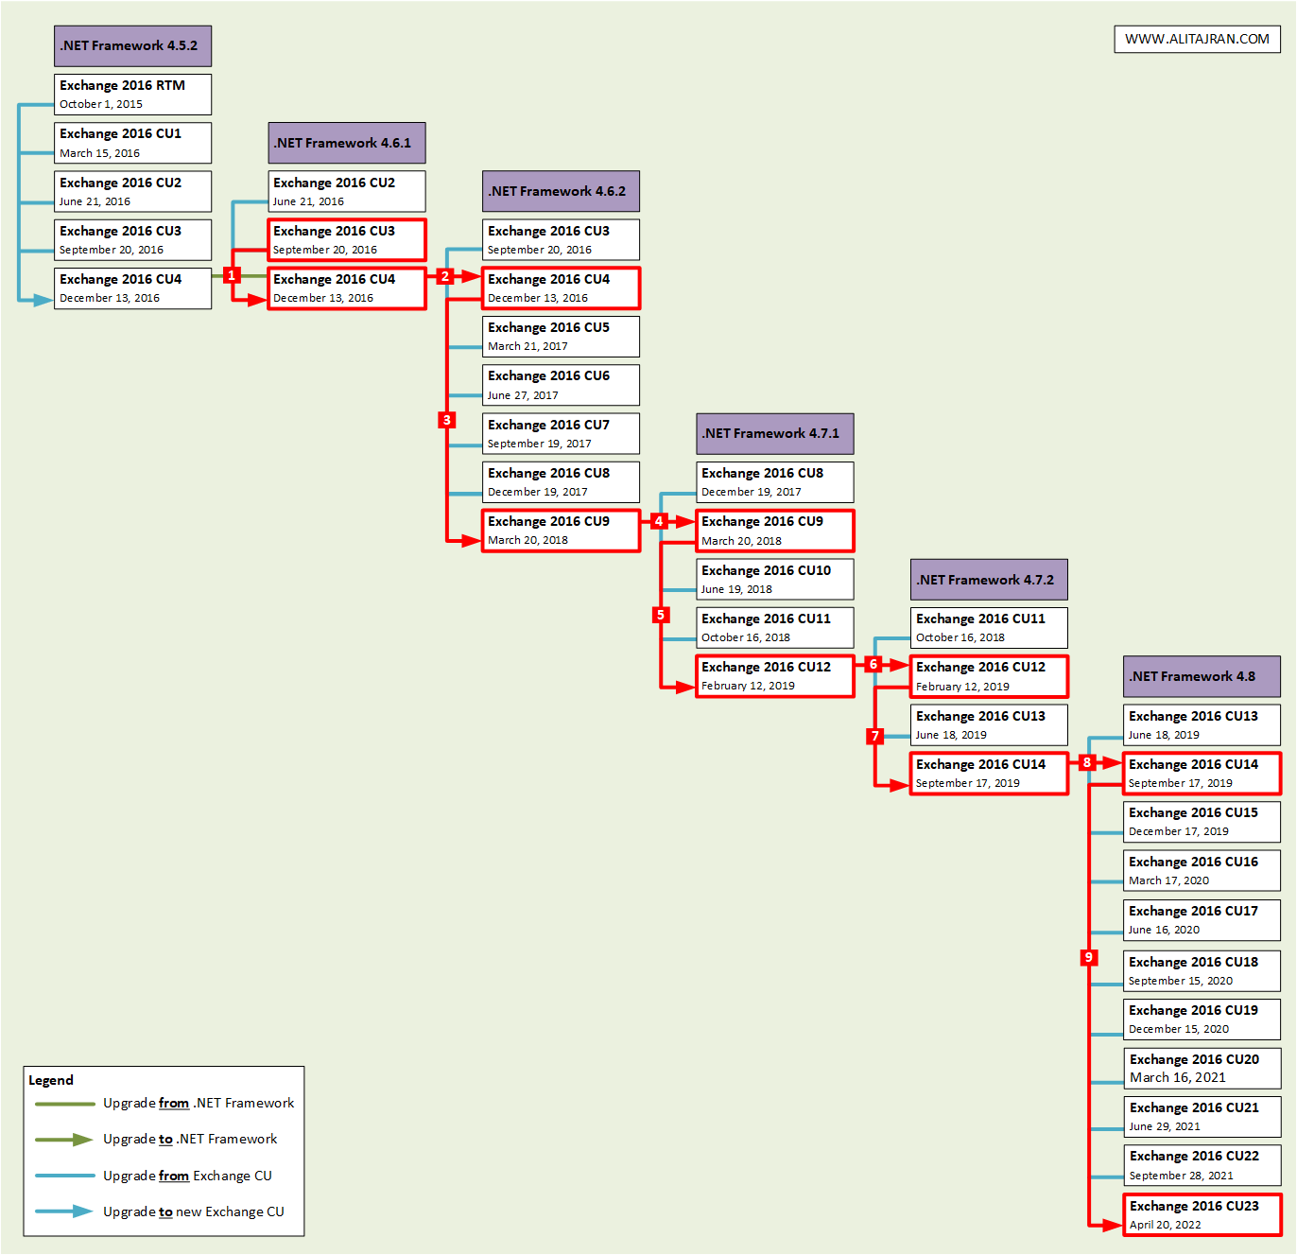
Task: Click Exchange 2016 CU13 under .NET Framework 4.7.2
Action: click(x=989, y=724)
